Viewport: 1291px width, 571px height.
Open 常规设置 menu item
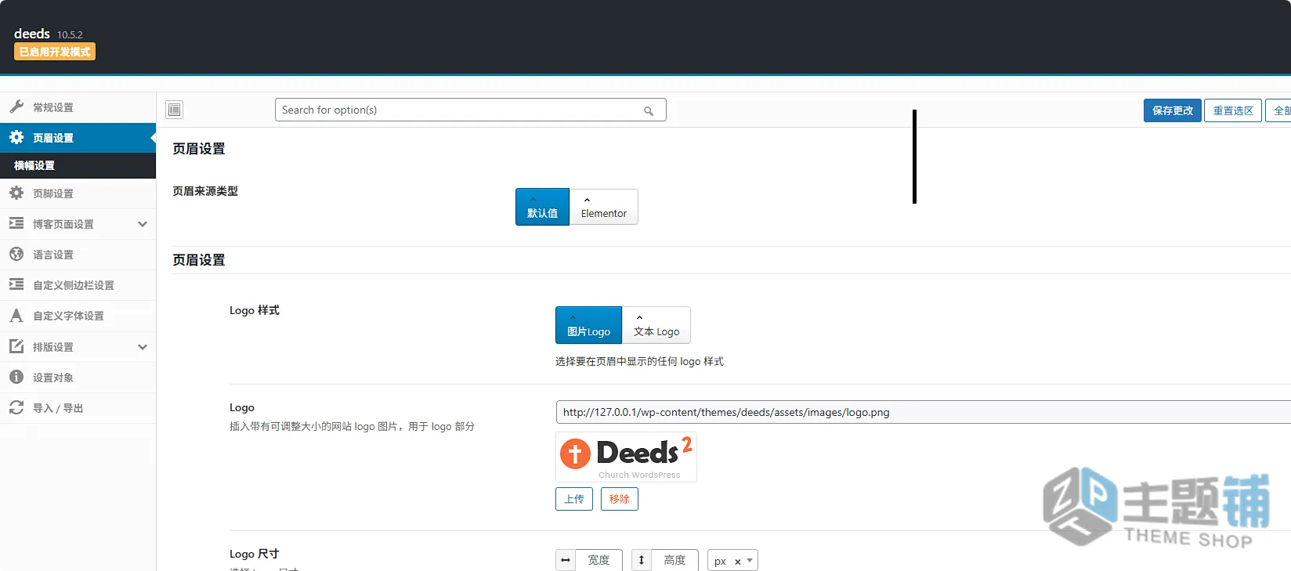tap(78, 107)
